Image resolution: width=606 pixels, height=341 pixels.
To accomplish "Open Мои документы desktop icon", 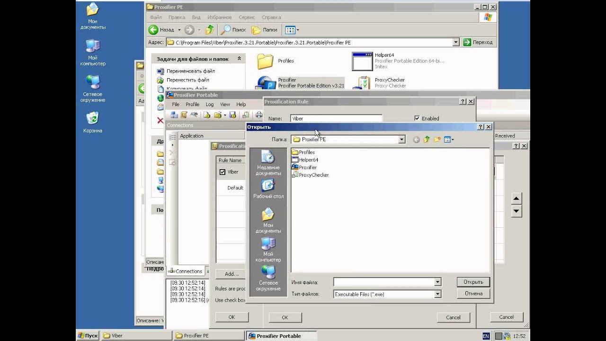I will [93, 17].
